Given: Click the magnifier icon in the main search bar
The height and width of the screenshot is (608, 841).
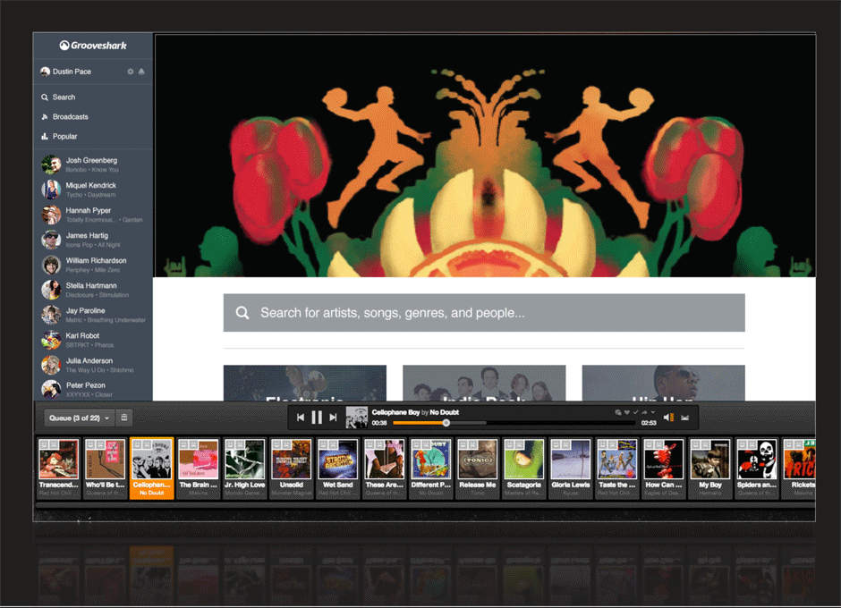Looking at the screenshot, I should pos(242,313).
